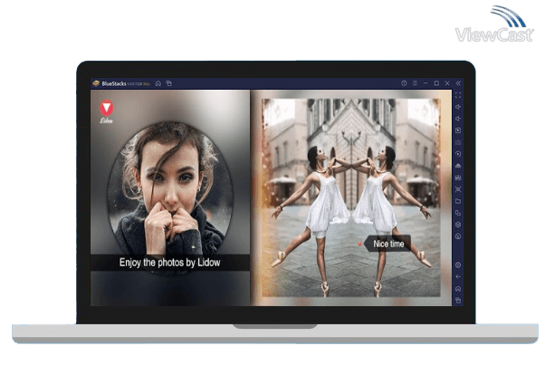Click the screenshot capture sidebar icon
Image resolution: width=545 pixels, height=375 pixels.
[x=458, y=189]
